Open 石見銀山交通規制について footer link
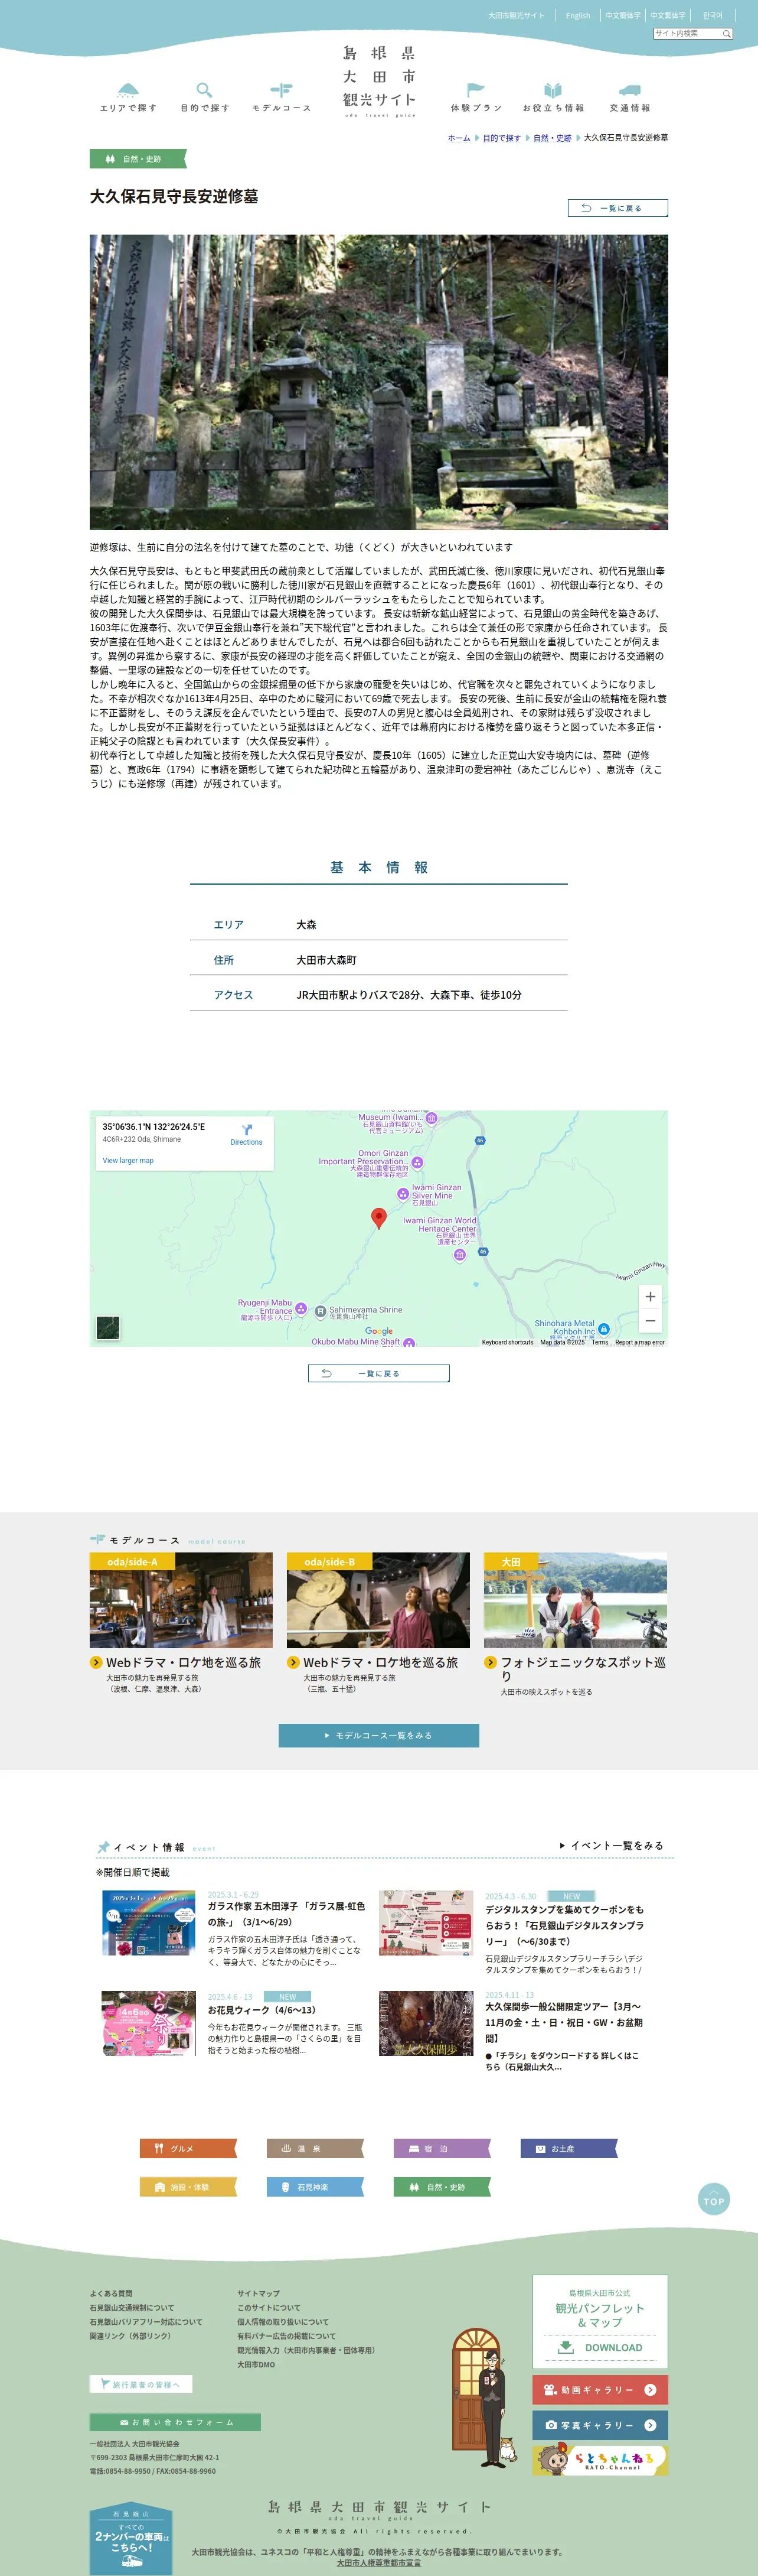The width and height of the screenshot is (758, 2576). 132,2308
